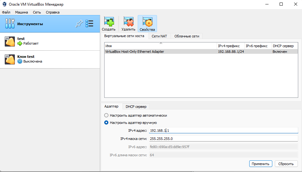Click the test VM OS icon
Image resolution: width=302 pixels, height=172 pixels.
coord(10,42)
